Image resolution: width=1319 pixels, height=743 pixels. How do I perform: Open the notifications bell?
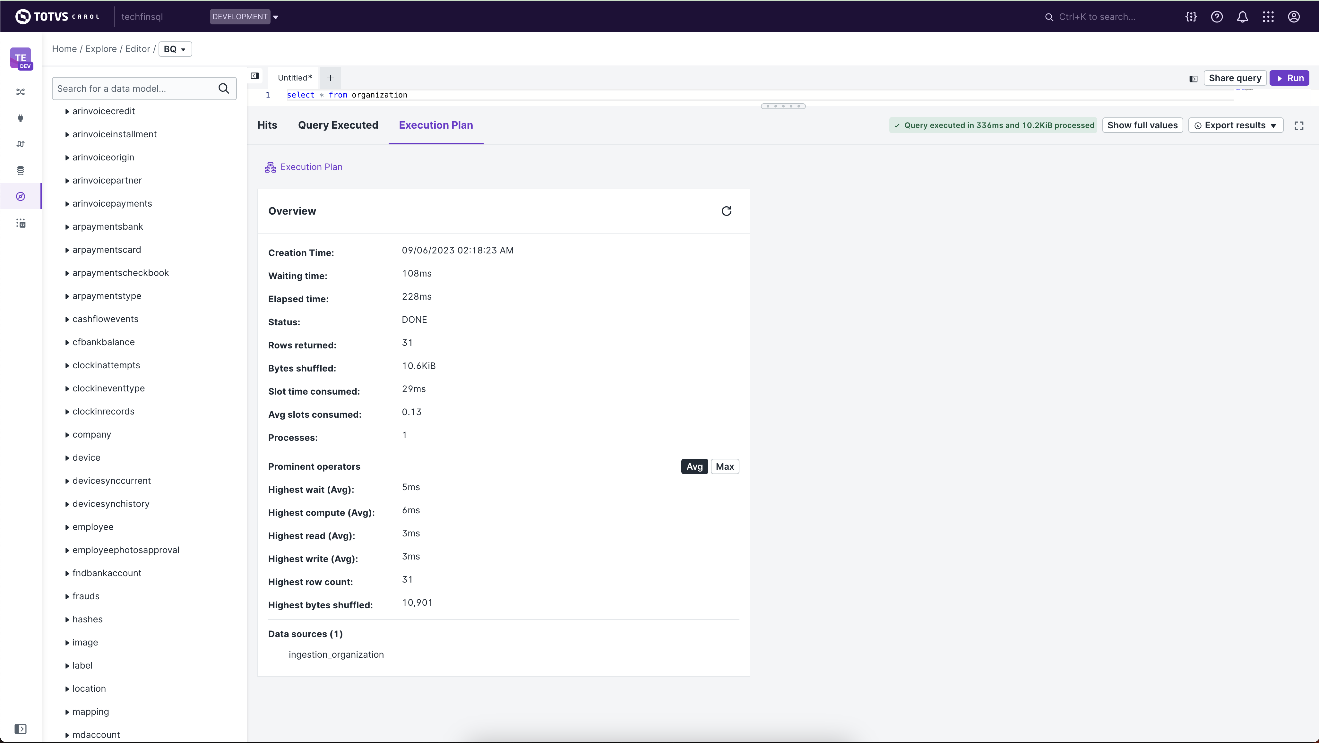coord(1242,17)
